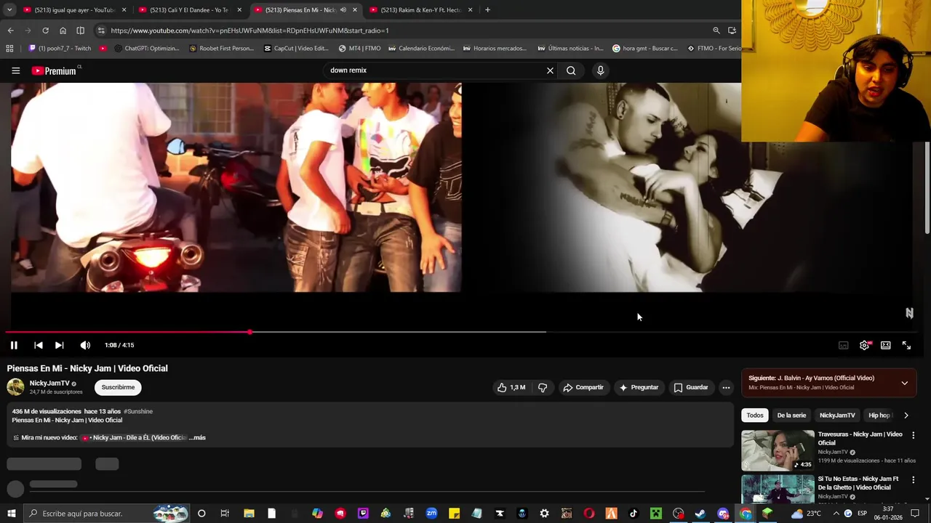931x523 pixels.
Task: Select the Todos filter chip
Action: (755, 415)
